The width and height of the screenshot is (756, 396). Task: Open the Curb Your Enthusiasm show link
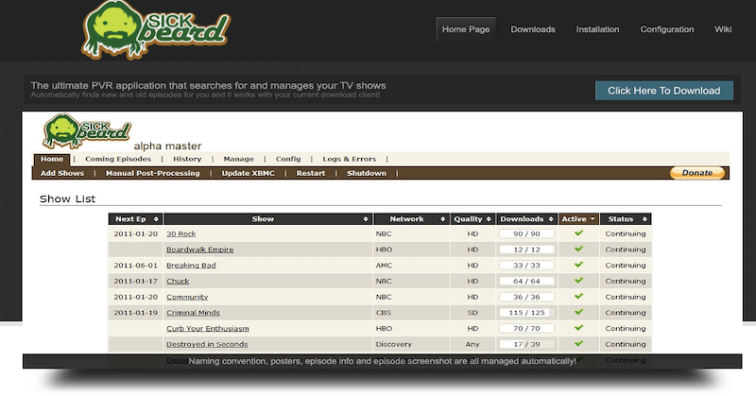point(205,327)
